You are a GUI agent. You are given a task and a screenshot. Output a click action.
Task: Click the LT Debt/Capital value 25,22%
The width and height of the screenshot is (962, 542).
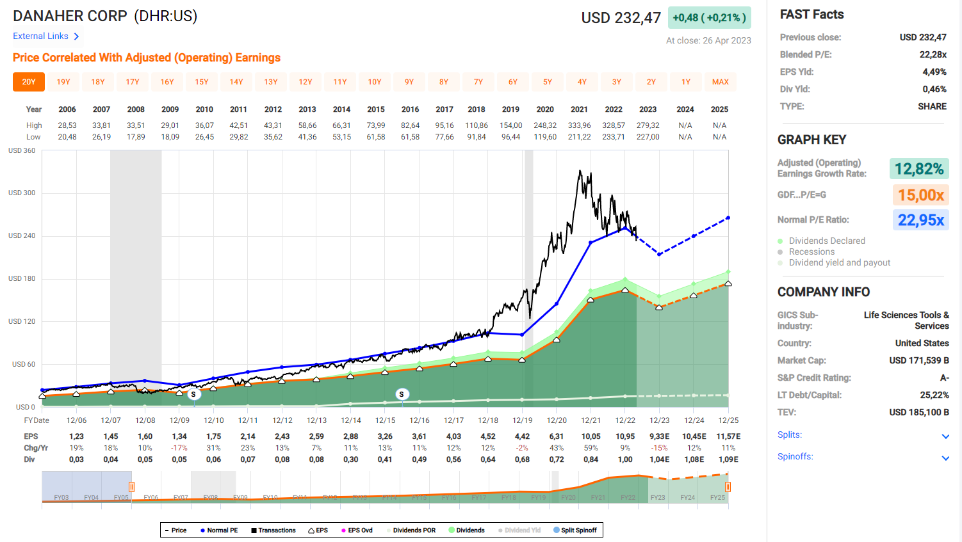934,395
